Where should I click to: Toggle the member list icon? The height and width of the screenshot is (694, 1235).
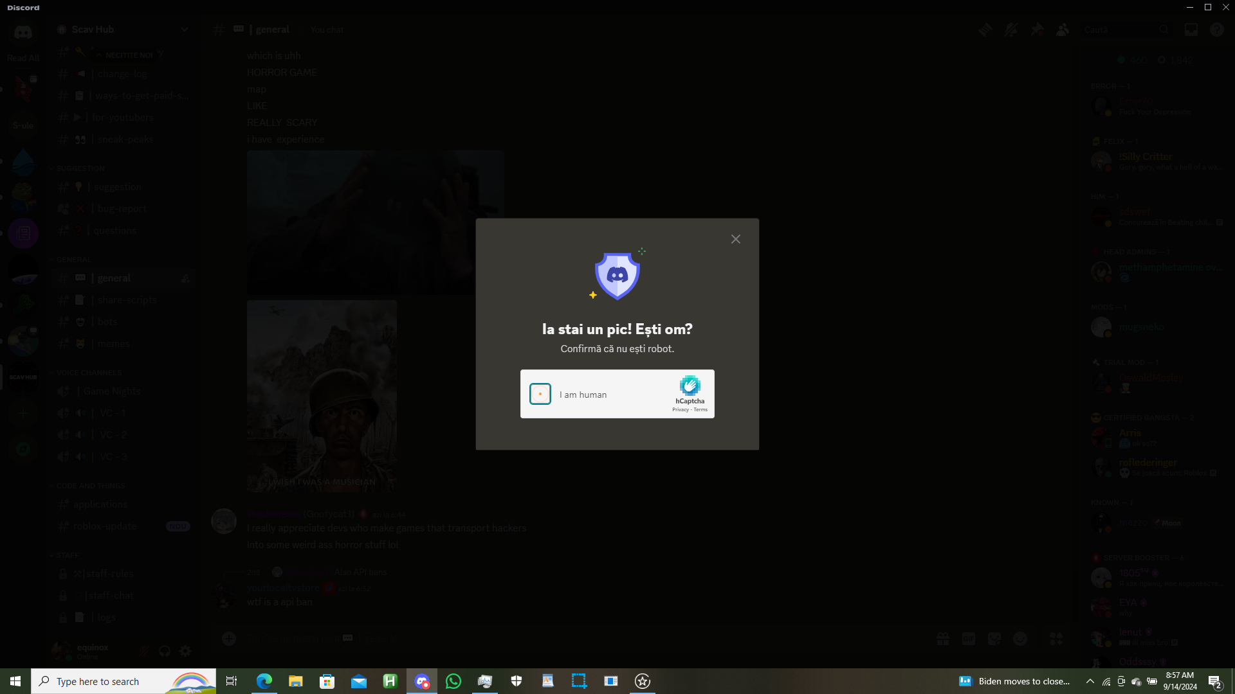pos(1063,30)
